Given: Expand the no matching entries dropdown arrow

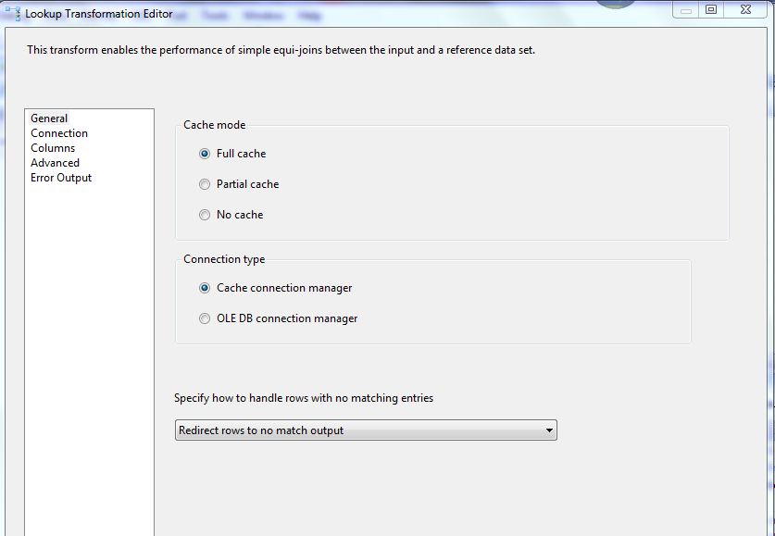Looking at the screenshot, I should point(548,430).
